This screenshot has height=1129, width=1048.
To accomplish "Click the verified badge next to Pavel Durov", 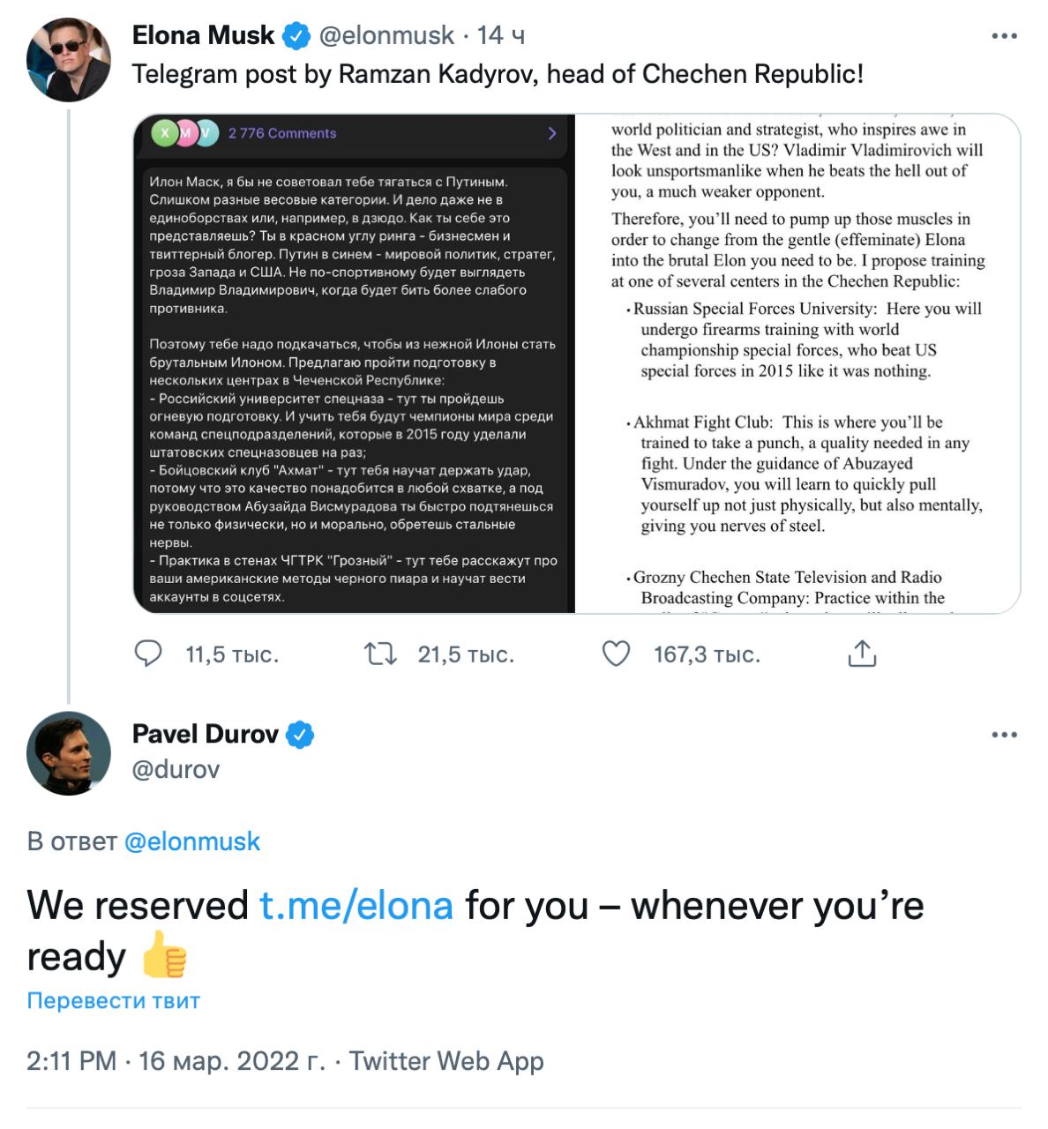I will [300, 734].
